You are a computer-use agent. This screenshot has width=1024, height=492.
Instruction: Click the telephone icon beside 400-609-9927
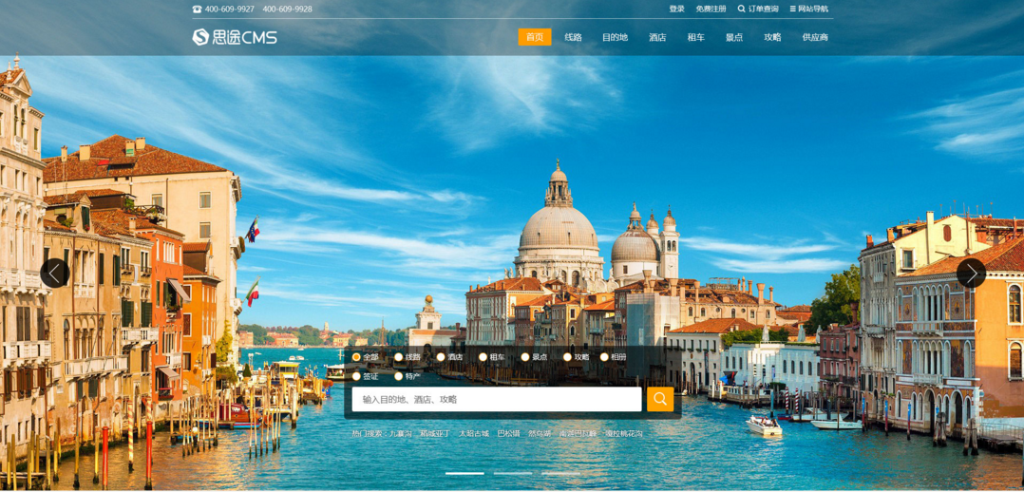click(x=197, y=9)
